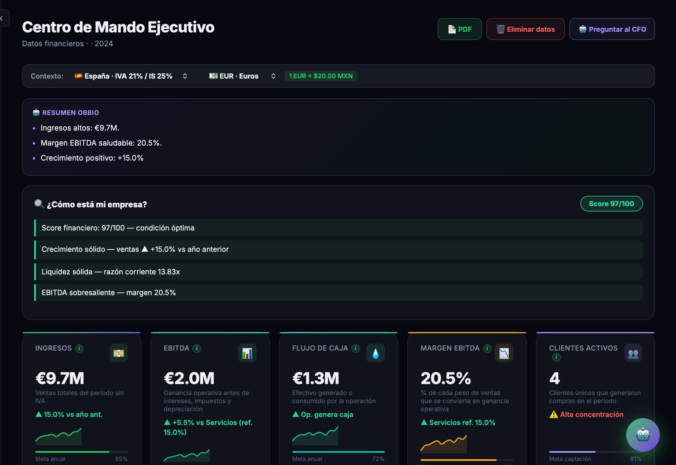The image size is (676, 465).
Task: Click the money icon in the Ingresos card
Action: point(119,353)
